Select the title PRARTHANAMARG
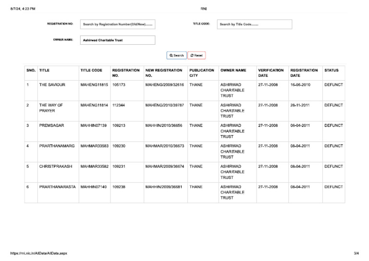This screenshot has height=261, width=369. (x=57, y=146)
